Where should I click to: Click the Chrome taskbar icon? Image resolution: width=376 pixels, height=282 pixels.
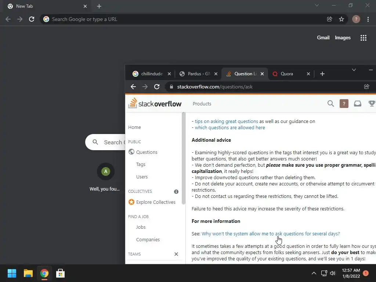[x=44, y=273]
